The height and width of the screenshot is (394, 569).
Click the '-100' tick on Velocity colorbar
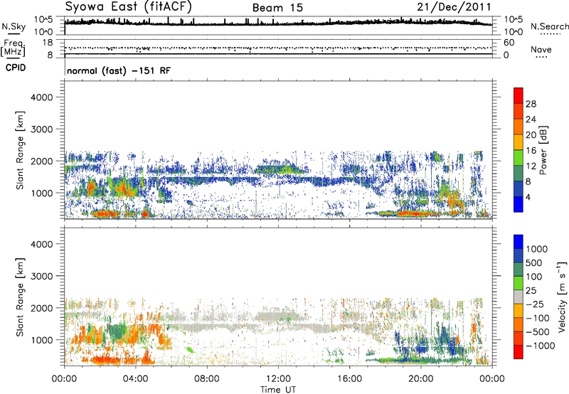538,318
